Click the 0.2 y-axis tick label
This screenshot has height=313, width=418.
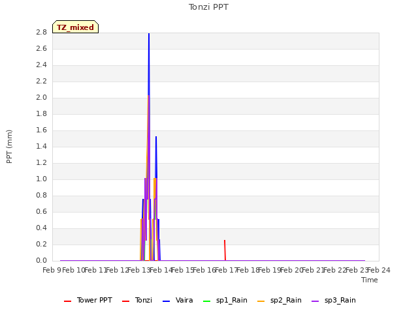click(x=41, y=245)
